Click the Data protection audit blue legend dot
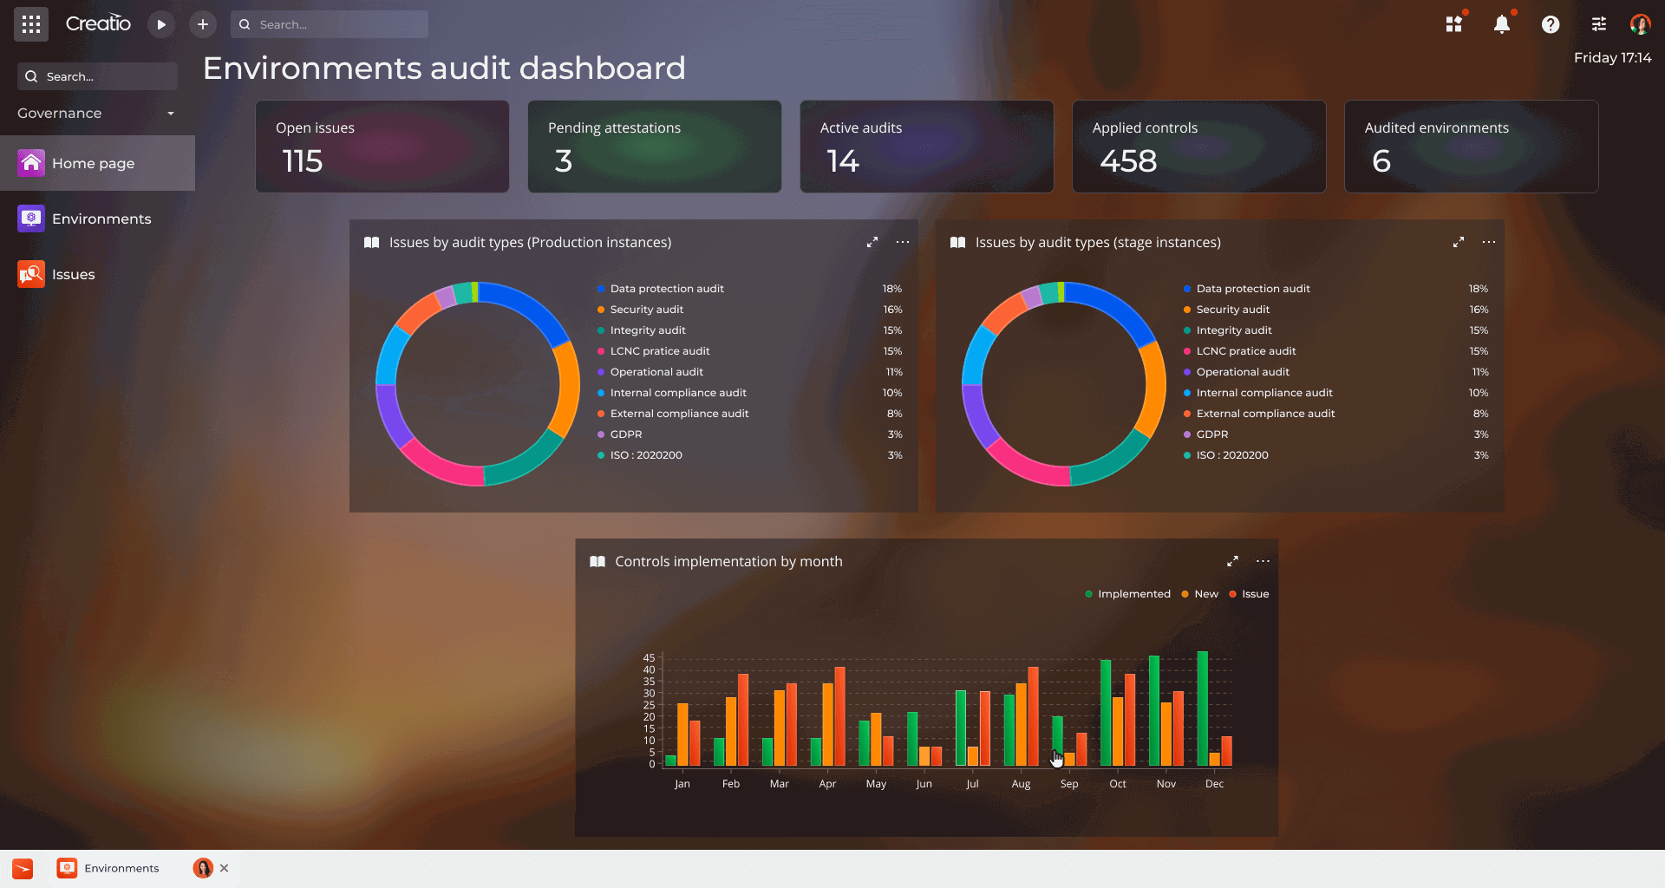The height and width of the screenshot is (888, 1665). pos(599,289)
